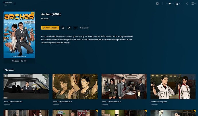The width and height of the screenshot is (198, 116).
Task: Open the list layout dropdown
Action: pyautogui.click(x=193, y=3)
